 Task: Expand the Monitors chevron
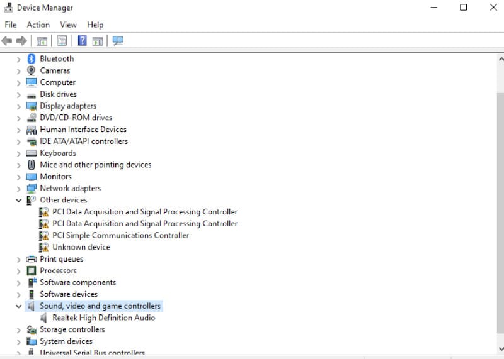pos(19,177)
